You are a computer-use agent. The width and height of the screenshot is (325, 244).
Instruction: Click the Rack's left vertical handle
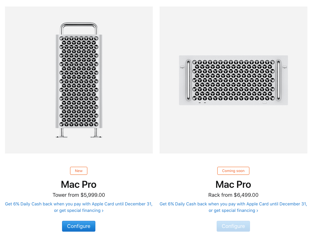[188, 80]
